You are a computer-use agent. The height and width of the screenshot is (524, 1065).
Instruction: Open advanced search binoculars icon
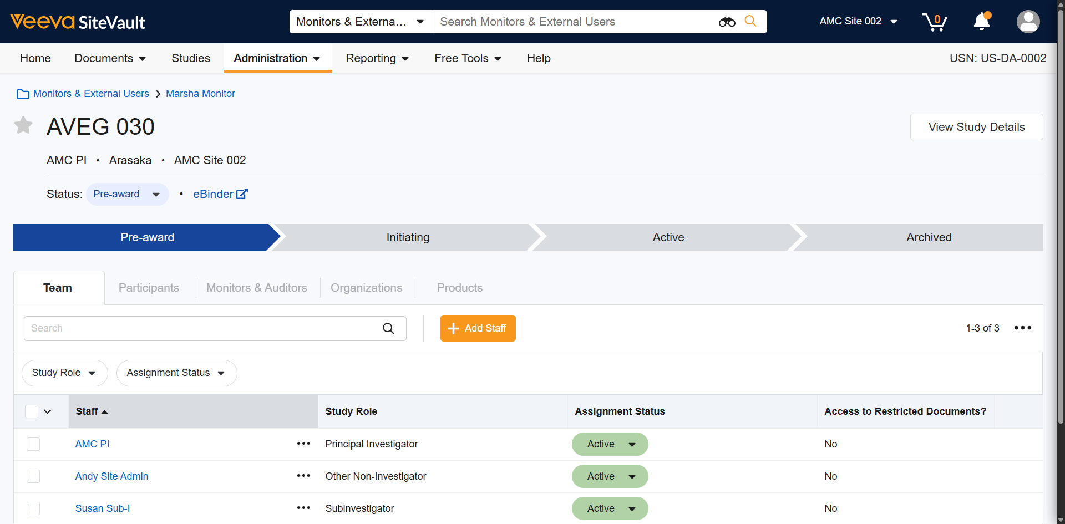pos(727,22)
